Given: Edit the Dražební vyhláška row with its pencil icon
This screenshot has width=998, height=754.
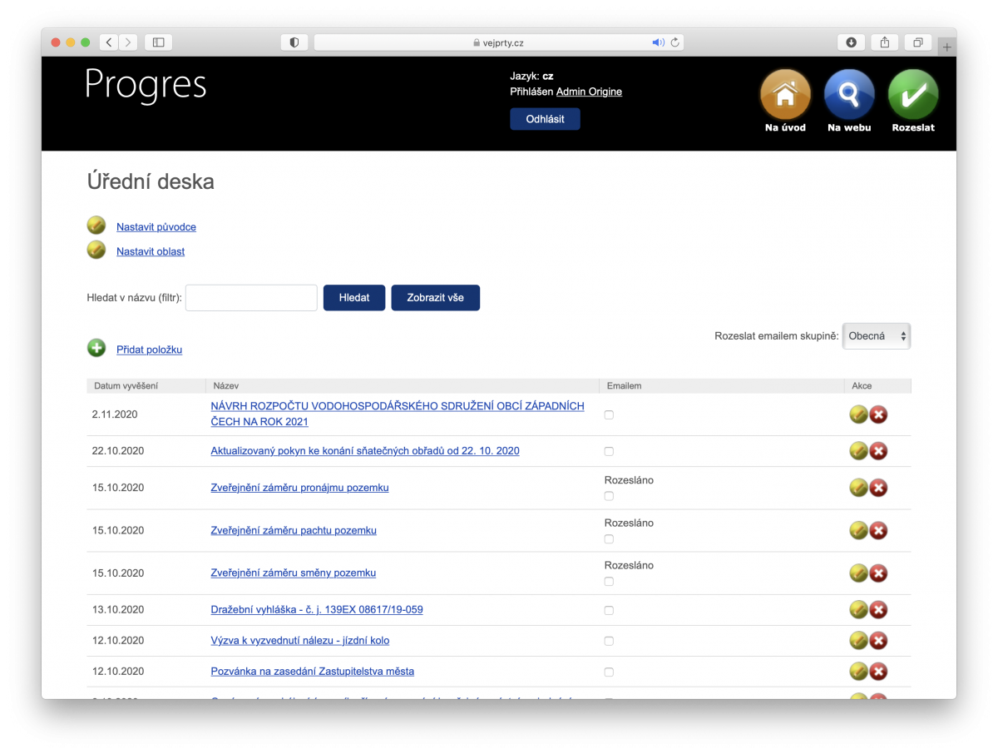Looking at the screenshot, I should click(858, 610).
